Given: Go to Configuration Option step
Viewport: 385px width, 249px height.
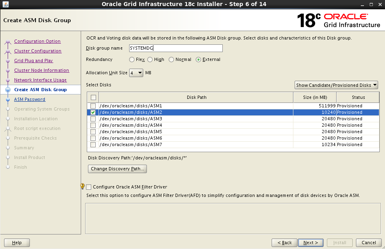Looking at the screenshot, I should coord(37,41).
